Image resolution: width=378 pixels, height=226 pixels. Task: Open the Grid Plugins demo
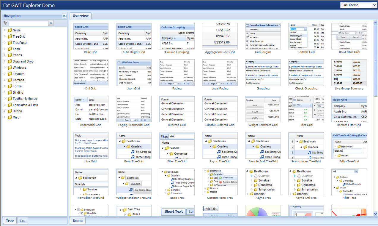(x=263, y=36)
